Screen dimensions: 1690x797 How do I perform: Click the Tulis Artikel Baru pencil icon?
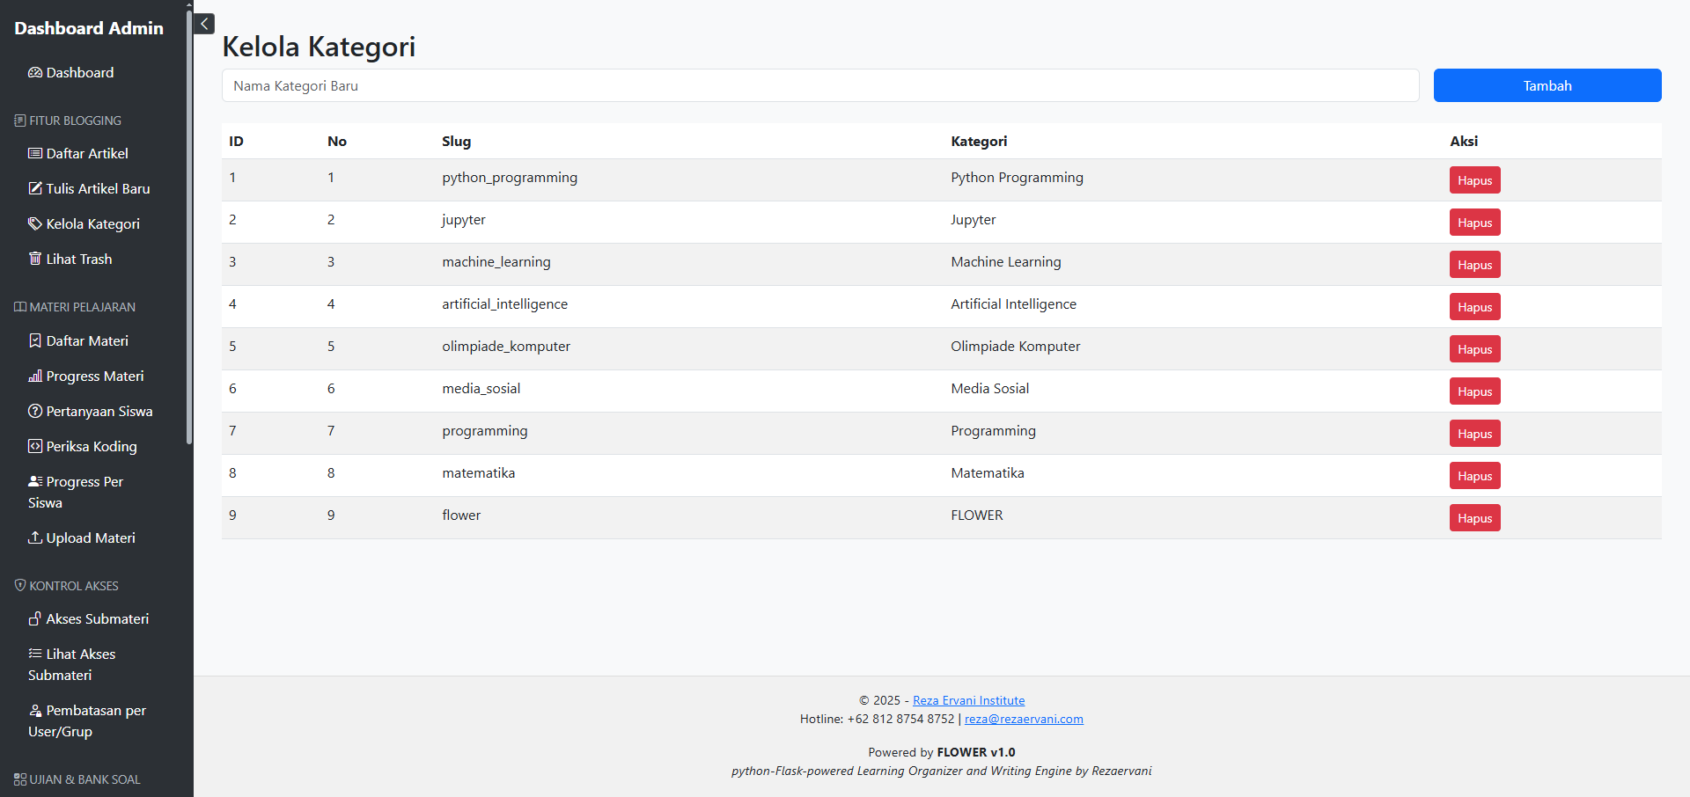(x=35, y=188)
